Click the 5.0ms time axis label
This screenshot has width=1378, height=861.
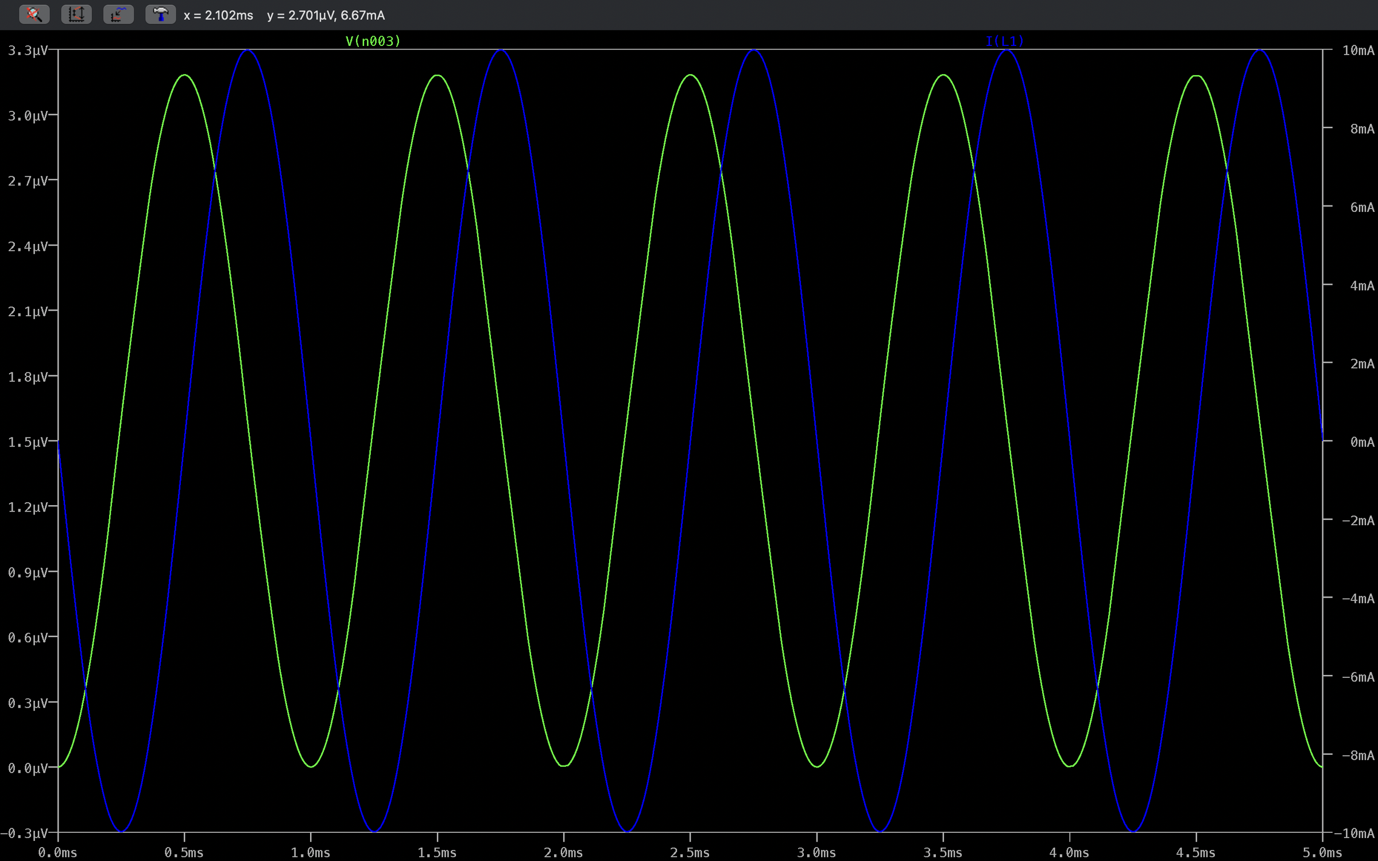(1322, 852)
